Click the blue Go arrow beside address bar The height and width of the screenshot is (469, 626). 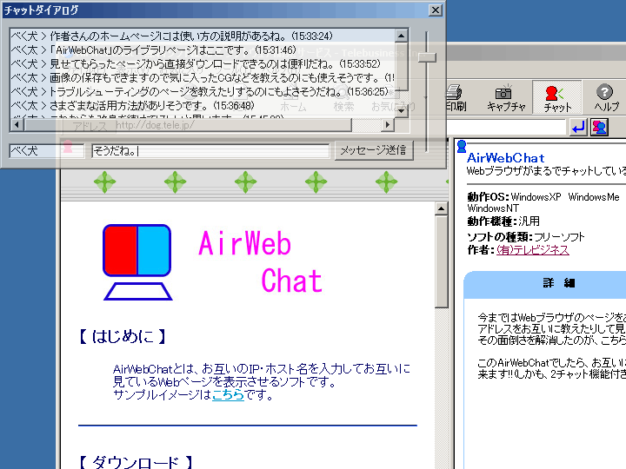click(x=578, y=128)
